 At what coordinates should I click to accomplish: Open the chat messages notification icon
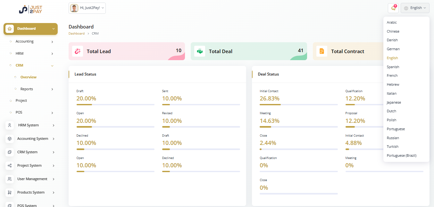tap(393, 8)
